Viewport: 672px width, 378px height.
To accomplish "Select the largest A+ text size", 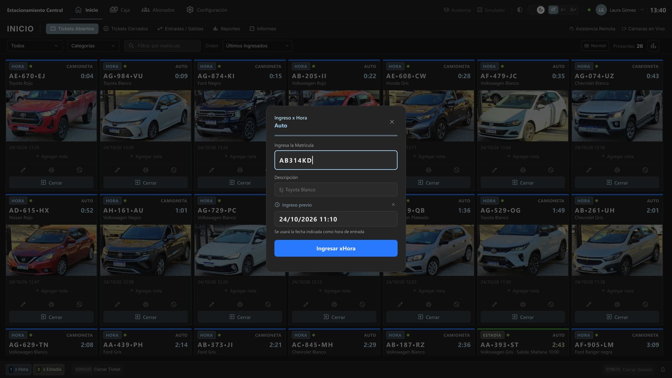I will 573,10.
